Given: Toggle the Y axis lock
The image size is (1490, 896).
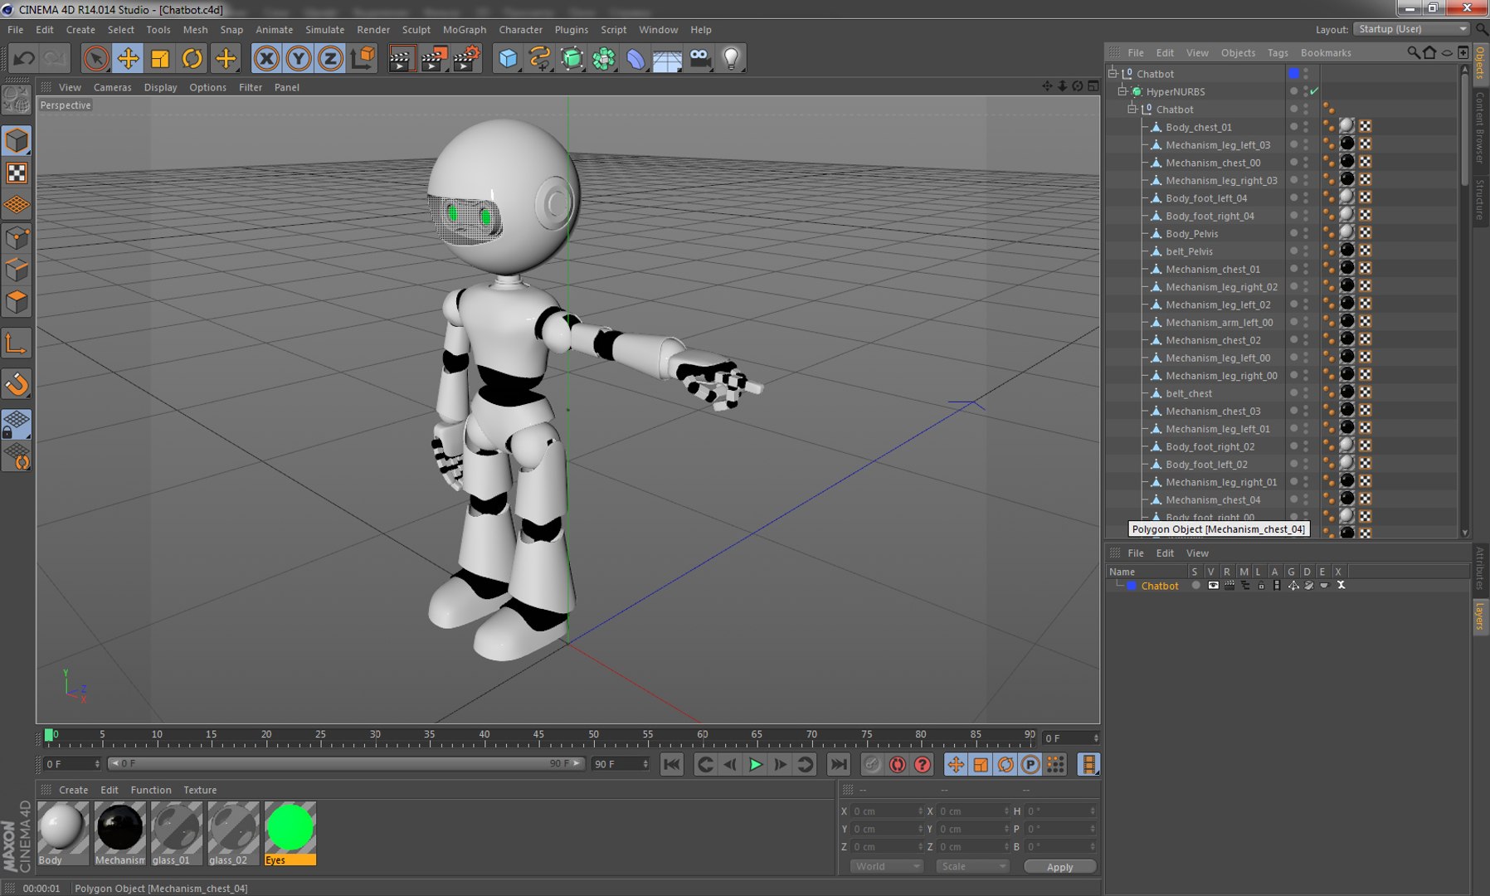Looking at the screenshot, I should click(x=298, y=58).
